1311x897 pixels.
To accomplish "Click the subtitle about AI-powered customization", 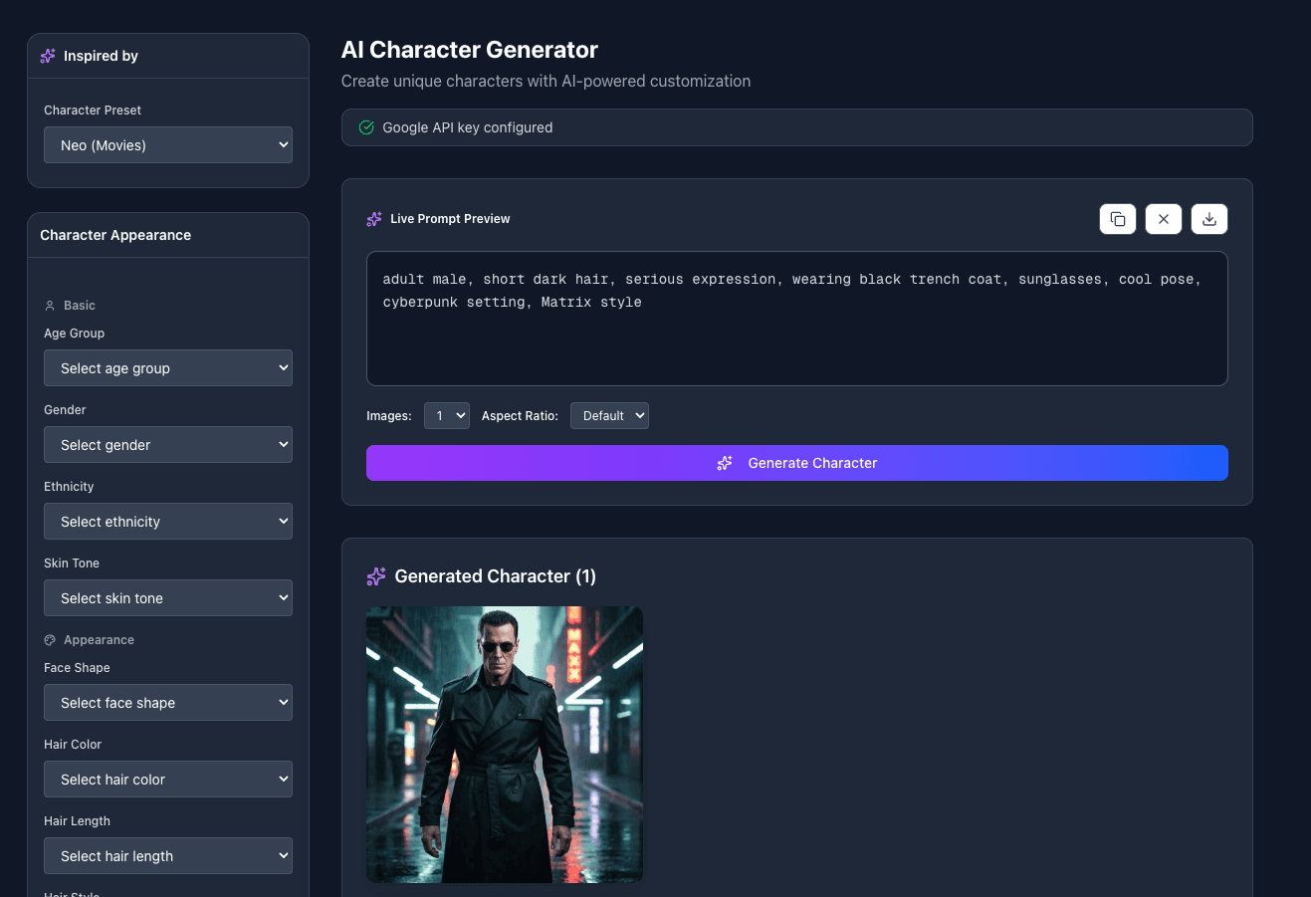I will (x=546, y=82).
